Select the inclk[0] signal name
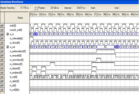The image size is (139, 94). pyautogui.click(x=13, y=26)
